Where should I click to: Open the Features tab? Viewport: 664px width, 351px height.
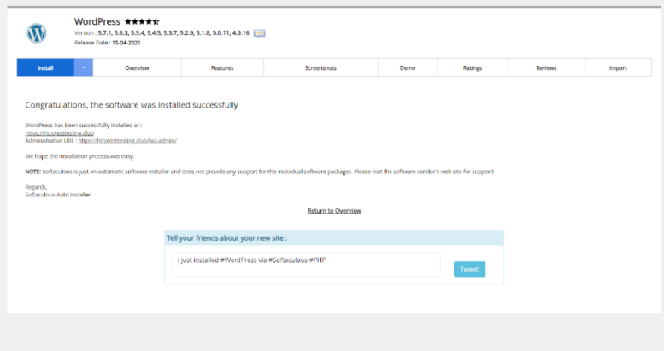tap(221, 68)
